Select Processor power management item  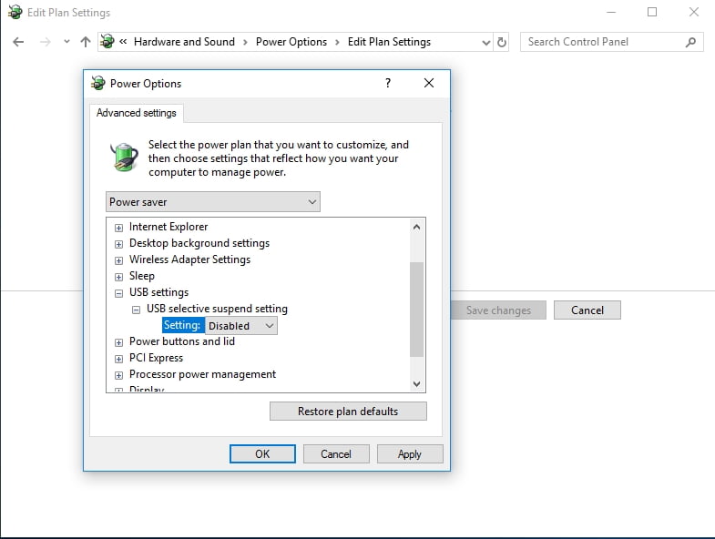tap(202, 374)
